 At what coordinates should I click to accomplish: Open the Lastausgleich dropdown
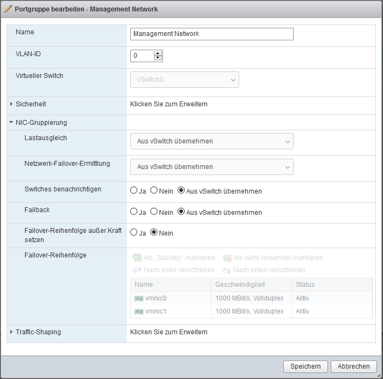click(x=211, y=141)
